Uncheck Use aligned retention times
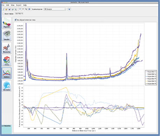The image size is (160, 136). click(15, 20)
